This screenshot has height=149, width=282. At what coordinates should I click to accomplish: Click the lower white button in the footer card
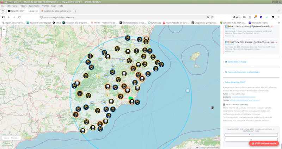(251, 139)
